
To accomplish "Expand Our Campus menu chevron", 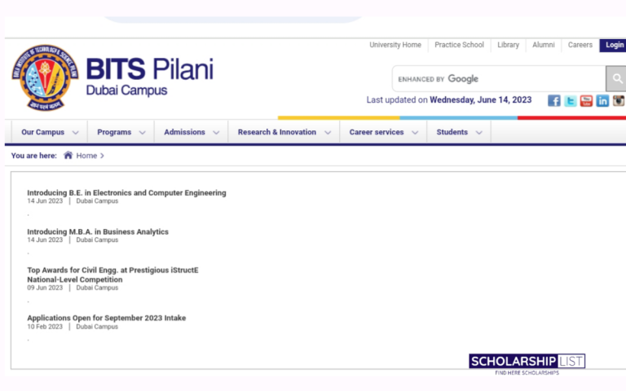I will (x=76, y=133).
